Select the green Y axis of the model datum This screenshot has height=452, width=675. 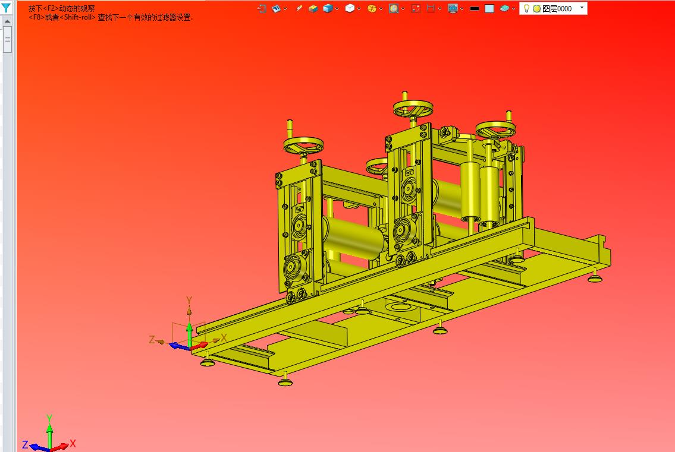189,334
